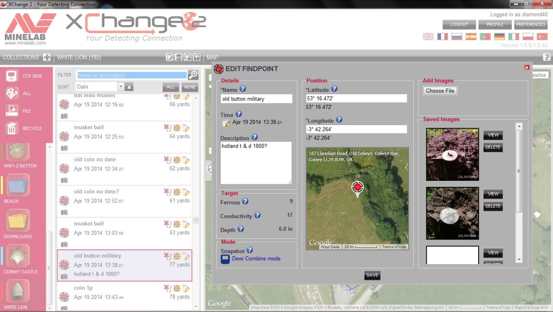Click edit pencil icon for musket ball 12:25

point(187,128)
